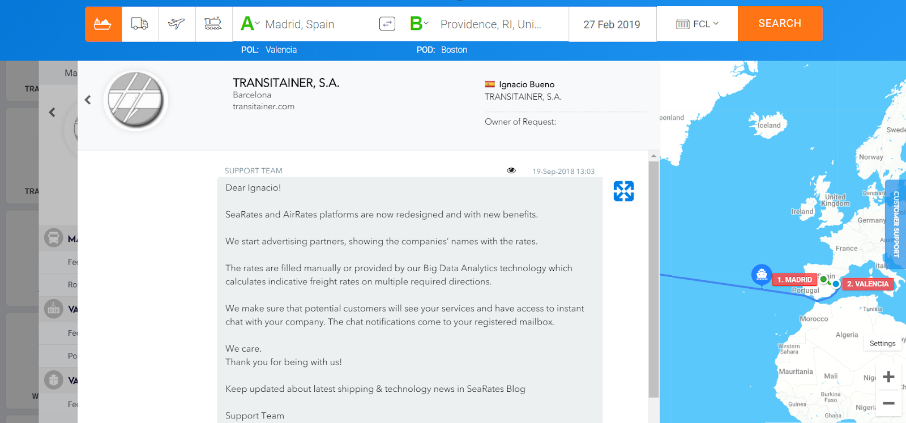
Task: Click the package box icon in the background list
Action: [54, 380]
